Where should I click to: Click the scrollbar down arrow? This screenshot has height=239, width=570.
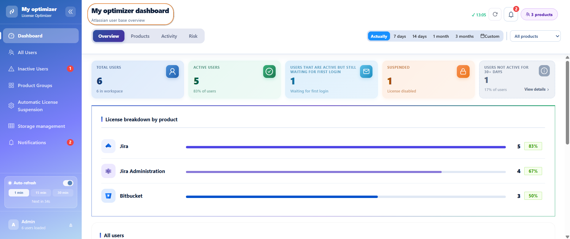[567, 237]
